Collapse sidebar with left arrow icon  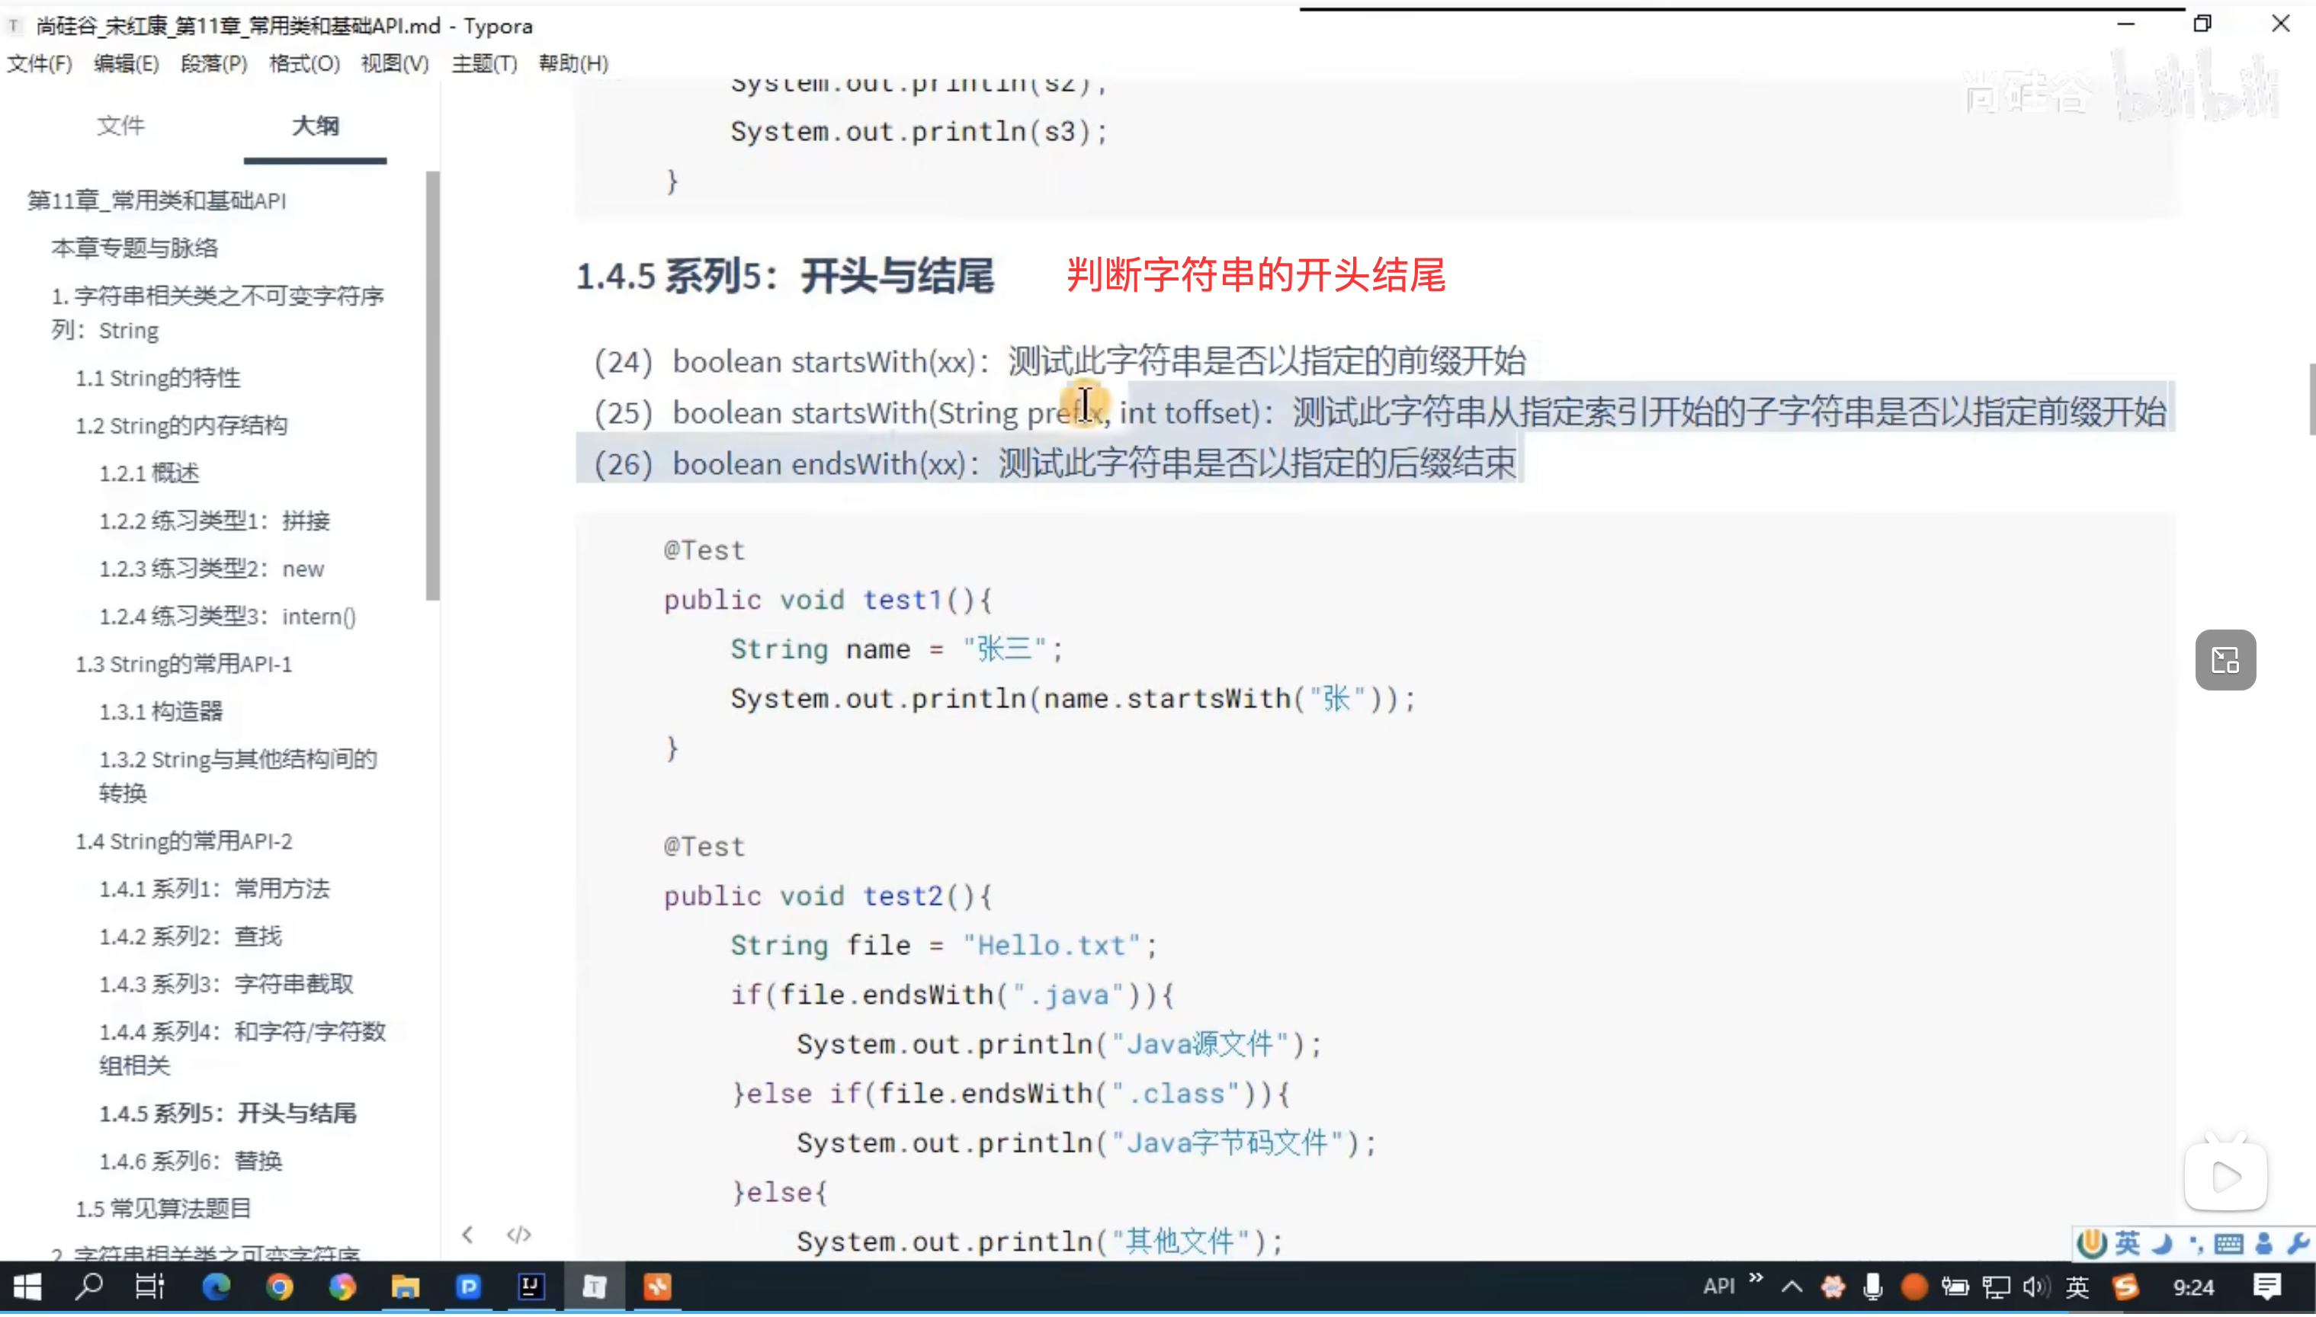point(468,1235)
